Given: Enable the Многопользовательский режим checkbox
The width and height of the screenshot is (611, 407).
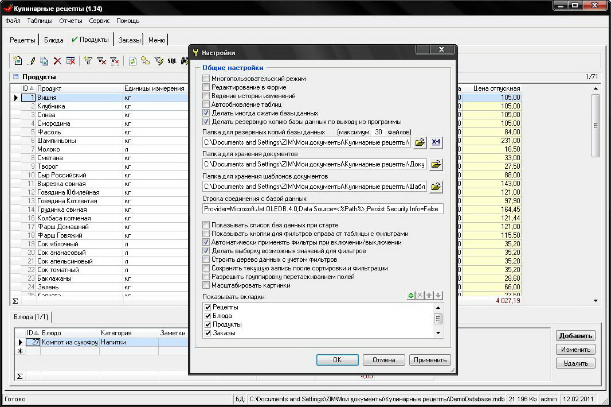Looking at the screenshot, I should point(206,79).
